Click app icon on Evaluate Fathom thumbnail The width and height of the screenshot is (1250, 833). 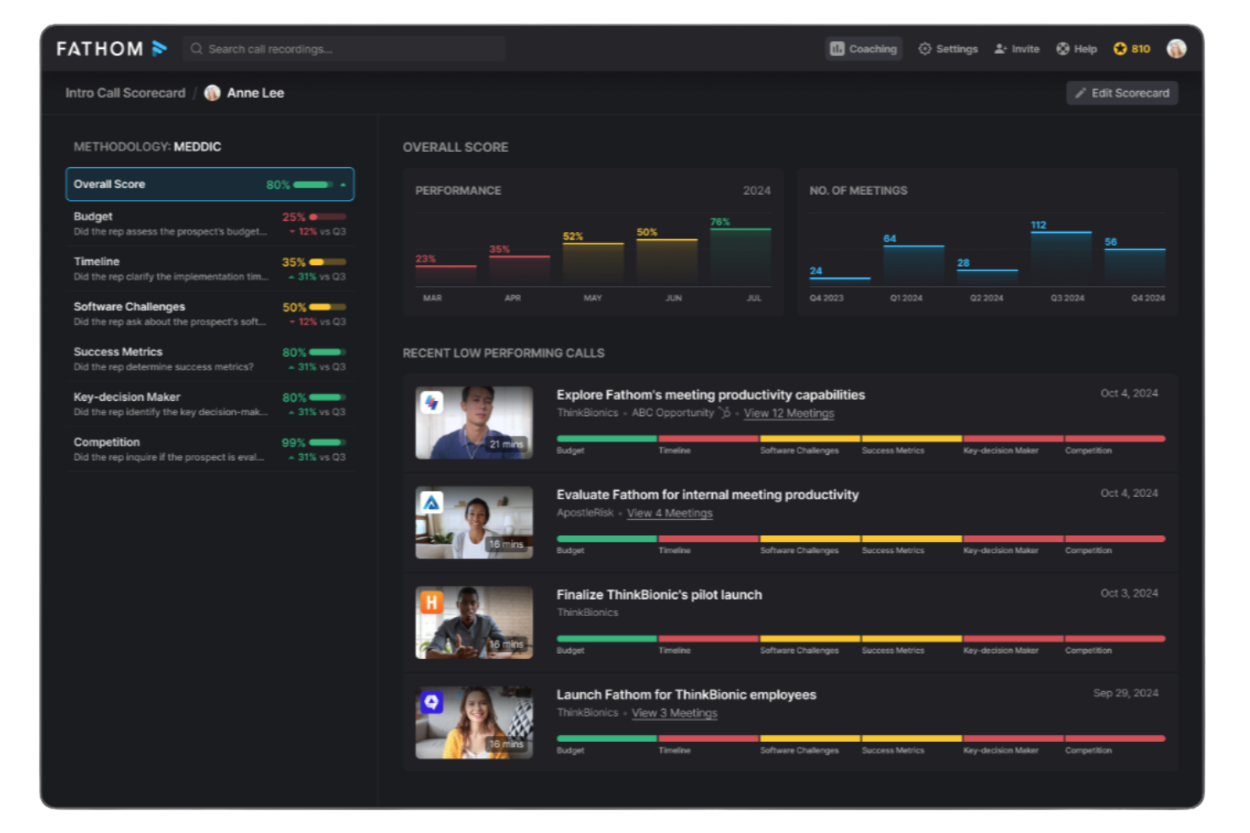(x=432, y=502)
